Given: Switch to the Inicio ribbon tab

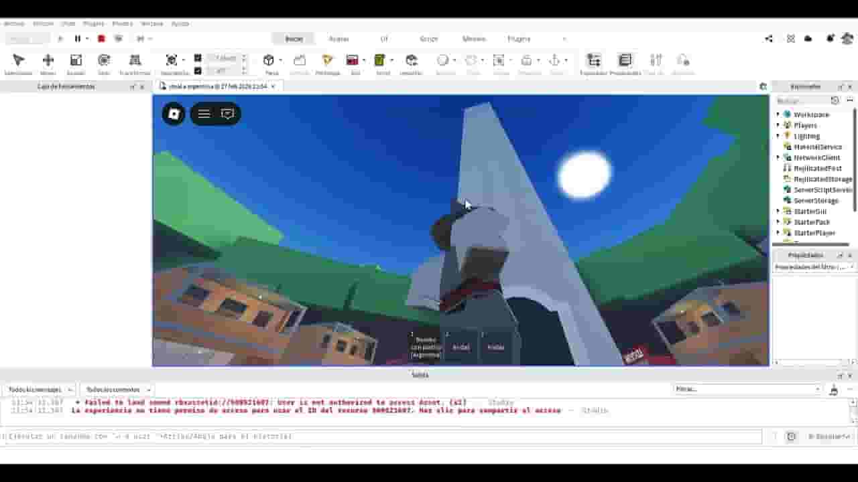Looking at the screenshot, I should tap(294, 39).
